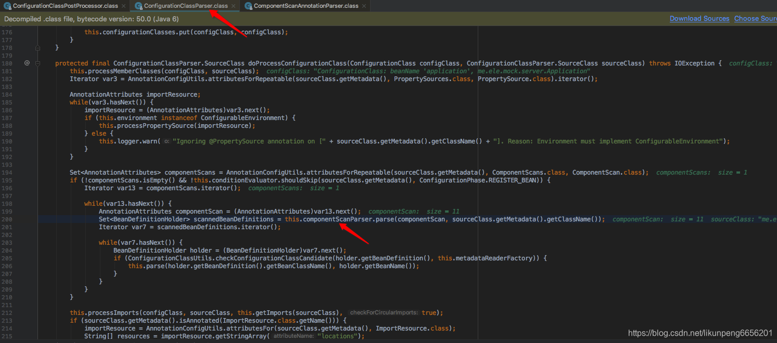Screen dimensions: 777x343
Task: Click line number 185 in the gutter
Action: tap(6, 102)
